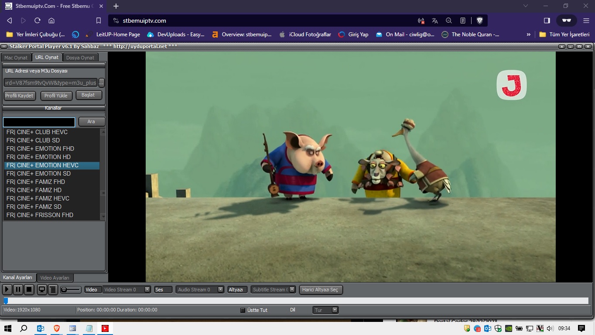Click the playback position seek bar
The width and height of the screenshot is (595, 335).
coord(296,300)
